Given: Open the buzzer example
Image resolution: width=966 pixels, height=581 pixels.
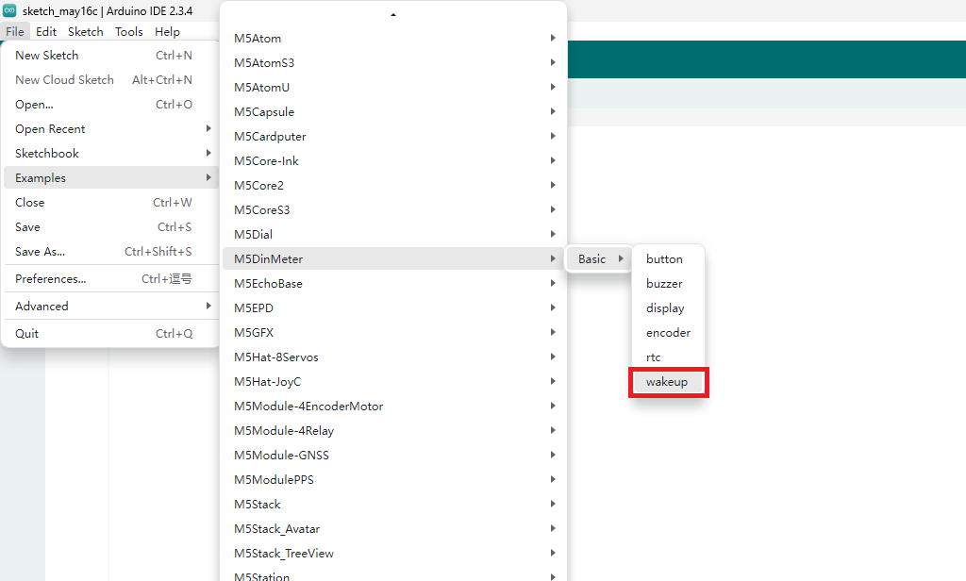Looking at the screenshot, I should [x=668, y=283].
